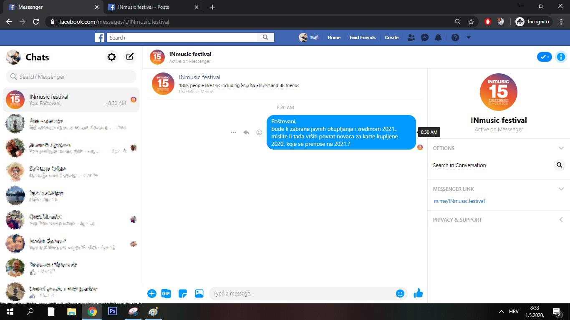Open Photoshop from taskbar

click(x=112, y=312)
